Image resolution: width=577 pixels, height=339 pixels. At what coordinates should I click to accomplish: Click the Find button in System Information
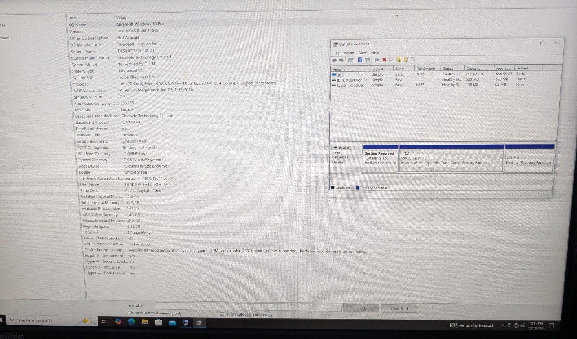[x=361, y=308]
